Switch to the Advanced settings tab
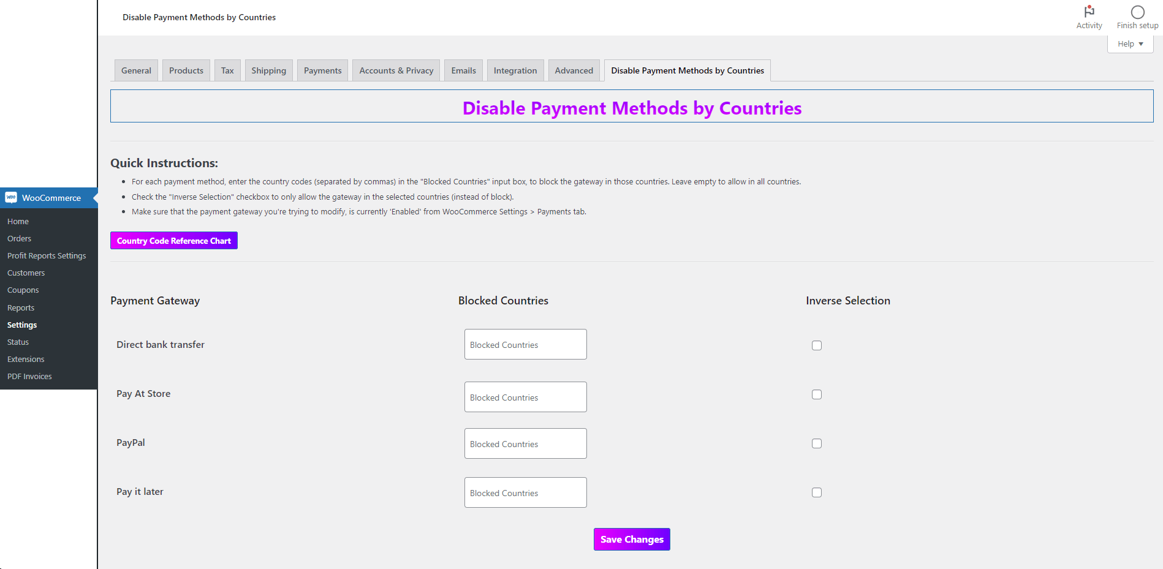The width and height of the screenshot is (1163, 569). tap(573, 70)
